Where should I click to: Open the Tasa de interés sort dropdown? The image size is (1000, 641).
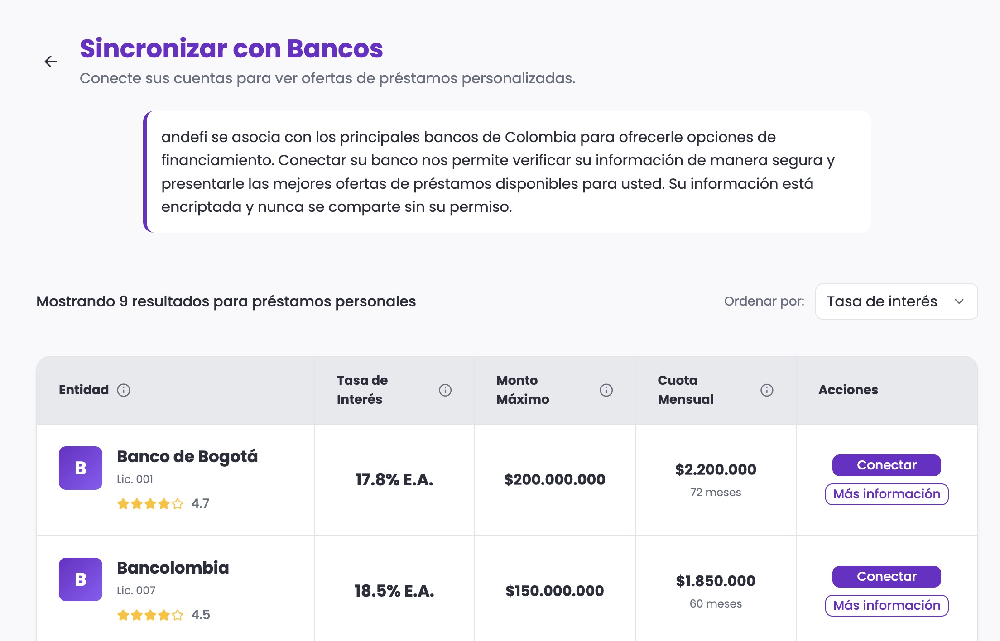pos(896,301)
